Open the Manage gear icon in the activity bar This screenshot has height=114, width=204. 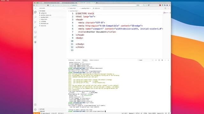coord(35,110)
